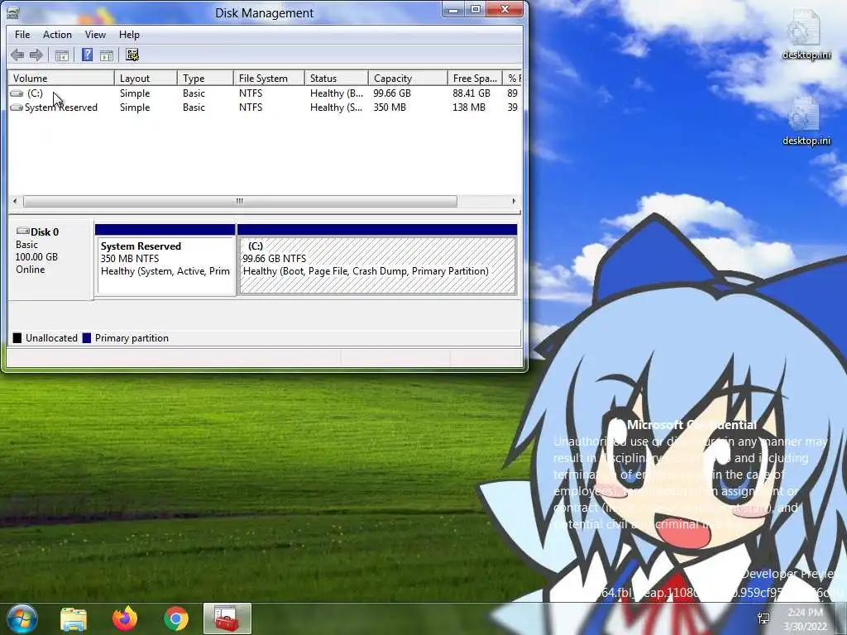
Task: Click the black Unallocated legend swatch
Action: pos(17,338)
